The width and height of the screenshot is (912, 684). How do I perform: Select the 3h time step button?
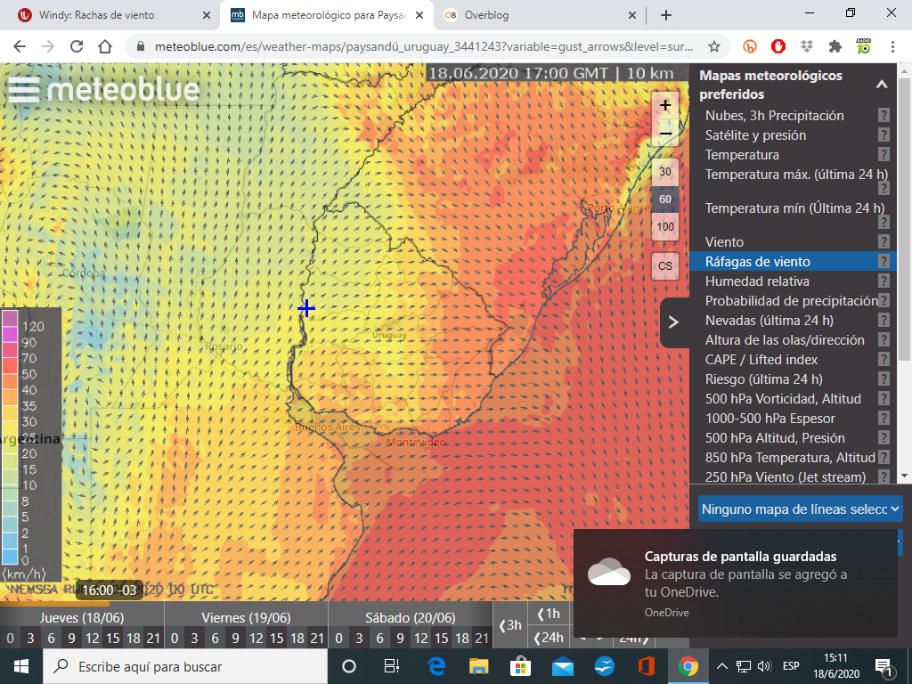(510, 625)
